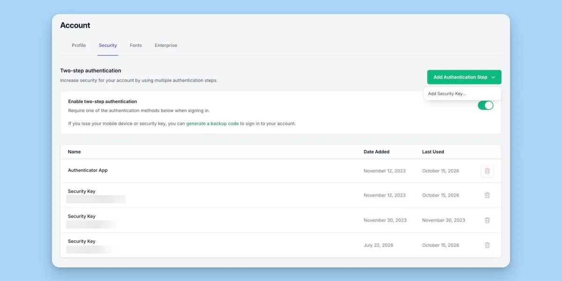Click the Date Added column header

[377, 152]
